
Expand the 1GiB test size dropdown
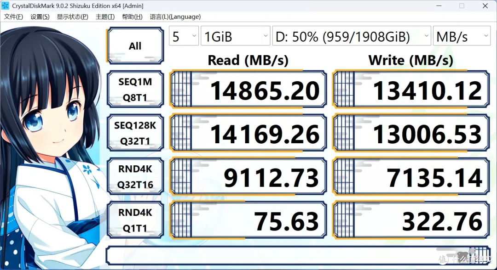[x=236, y=36]
